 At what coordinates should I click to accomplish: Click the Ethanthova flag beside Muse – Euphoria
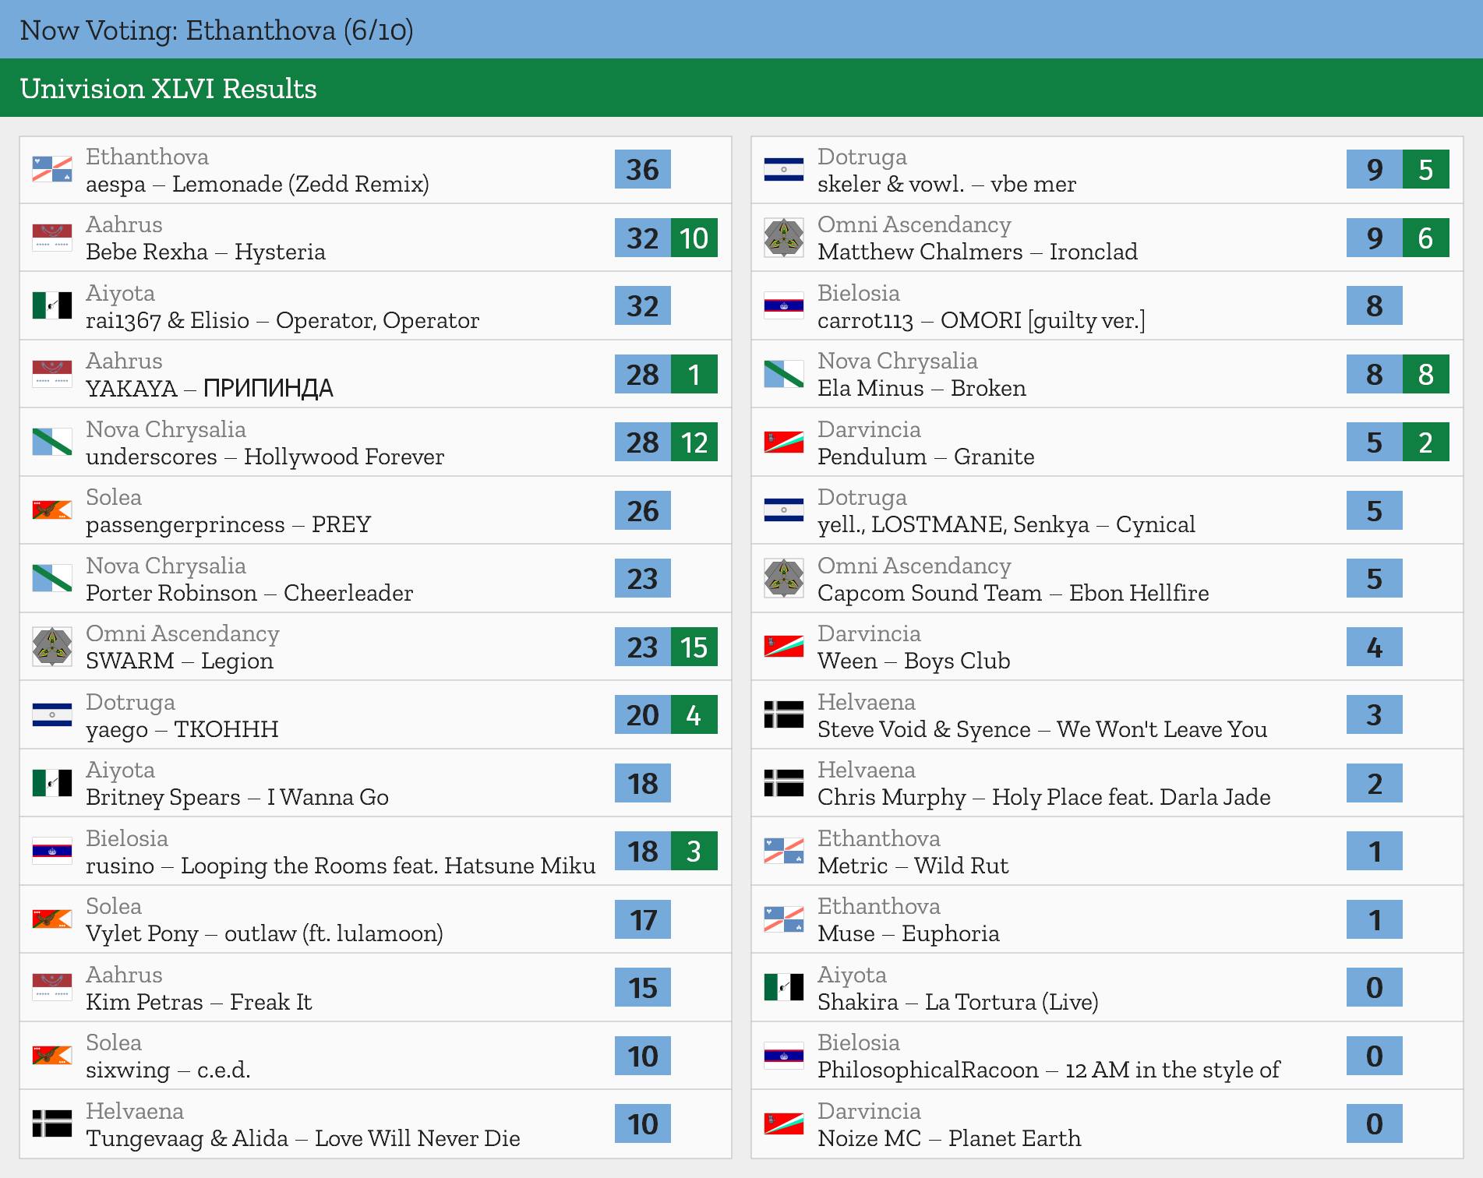[784, 919]
